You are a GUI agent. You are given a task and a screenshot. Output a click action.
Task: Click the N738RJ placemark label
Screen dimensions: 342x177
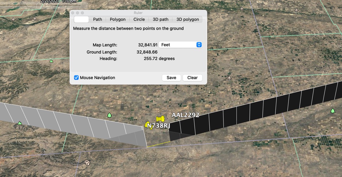pos(158,126)
